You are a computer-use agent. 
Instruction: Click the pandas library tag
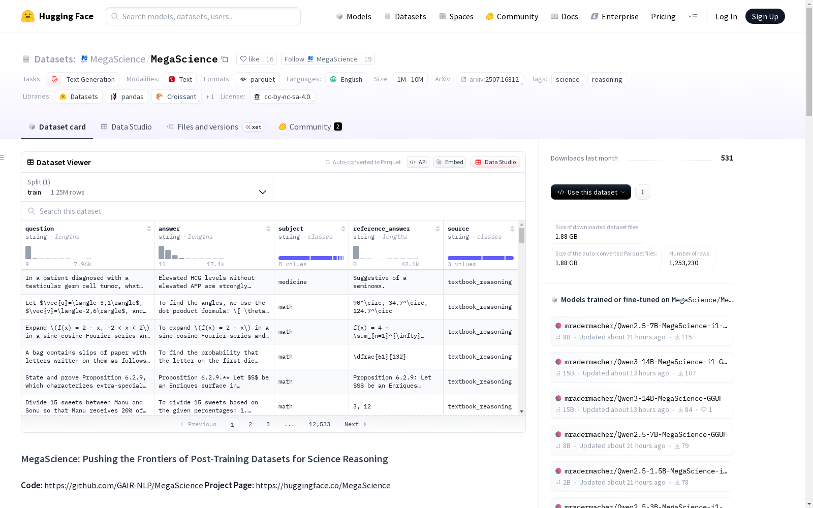point(127,97)
